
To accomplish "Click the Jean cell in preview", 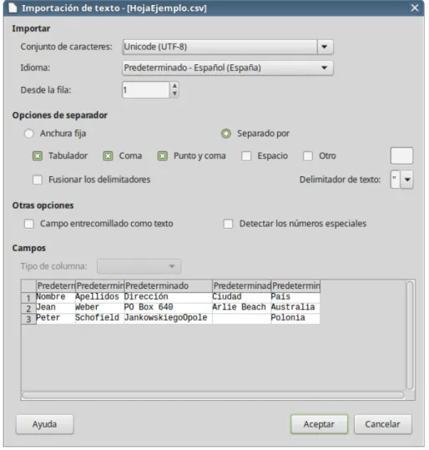I will [56, 307].
